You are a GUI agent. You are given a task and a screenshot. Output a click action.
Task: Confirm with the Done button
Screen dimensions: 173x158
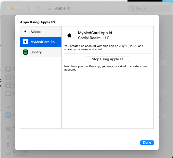coord(147,142)
